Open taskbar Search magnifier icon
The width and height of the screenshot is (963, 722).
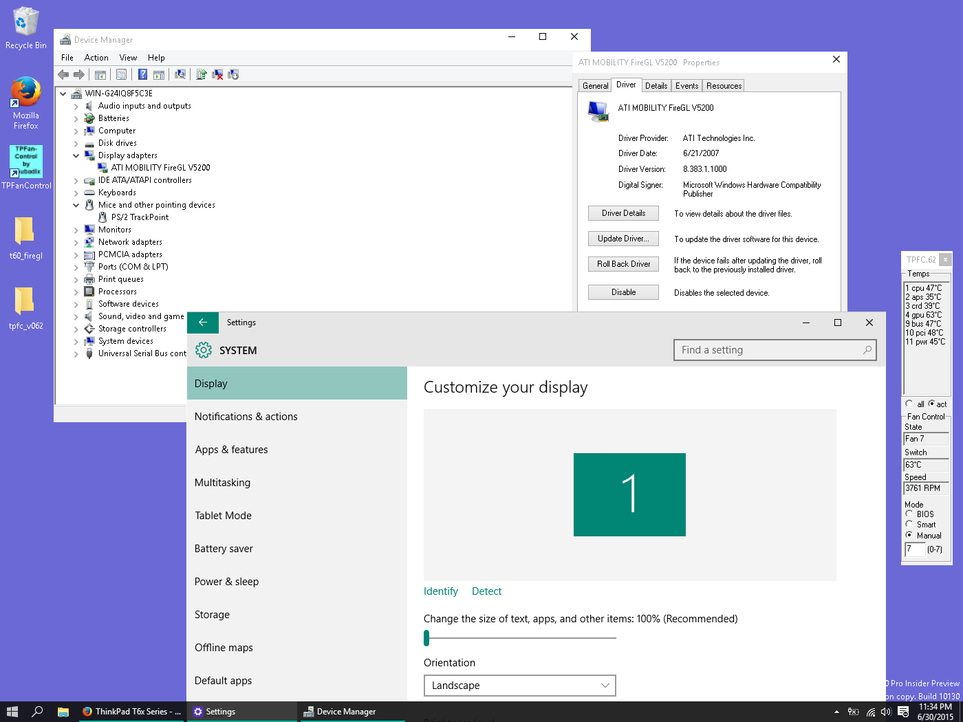[x=38, y=712]
